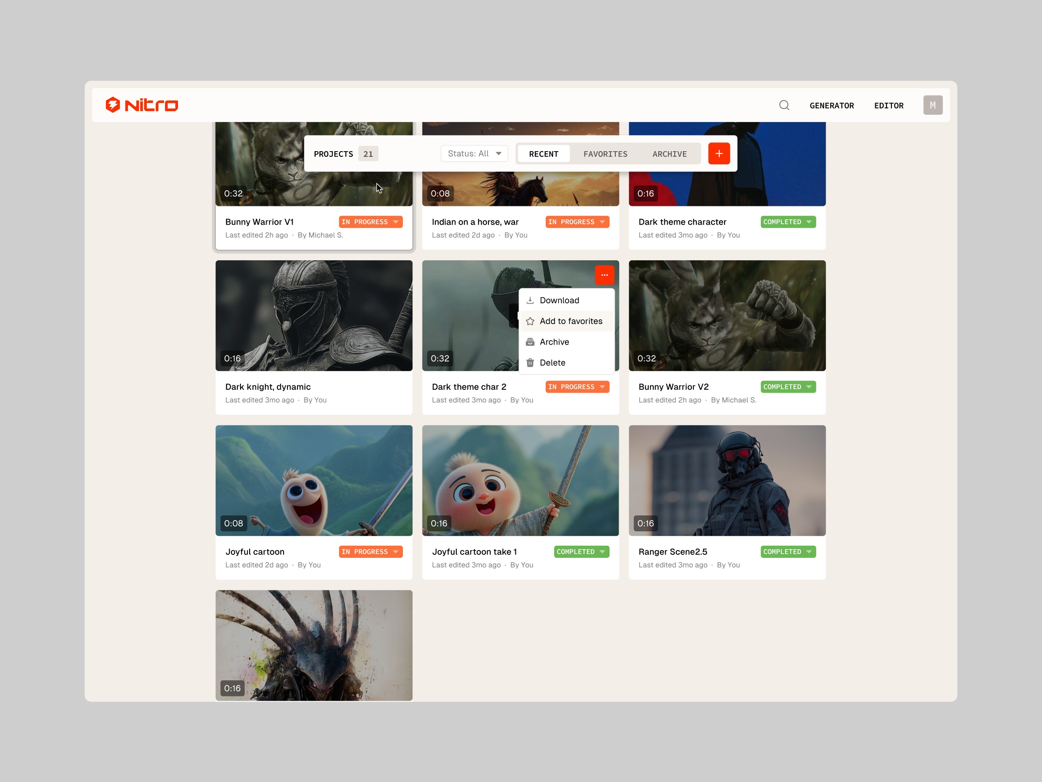The height and width of the screenshot is (782, 1042).
Task: Open the profile avatar marked M
Action: (933, 105)
